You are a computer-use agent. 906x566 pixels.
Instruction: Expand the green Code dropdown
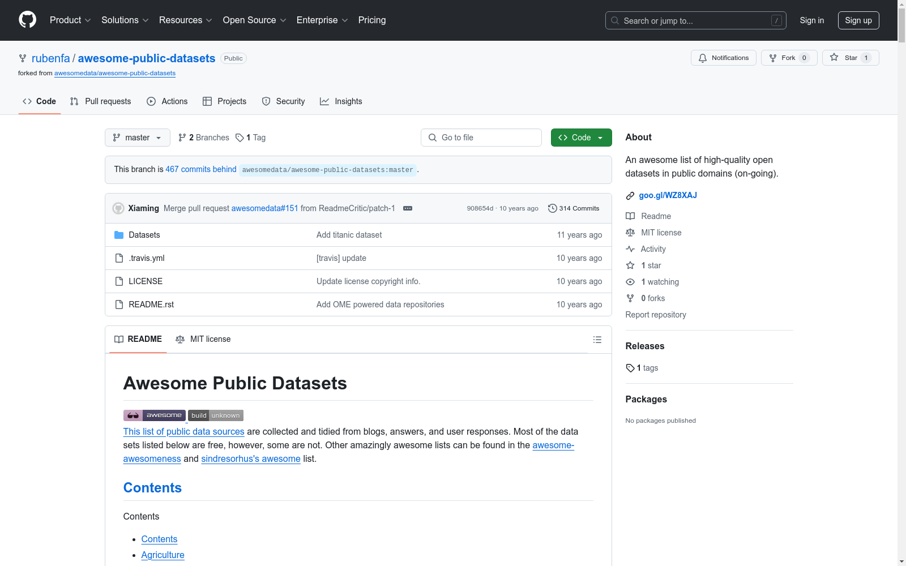point(581,138)
